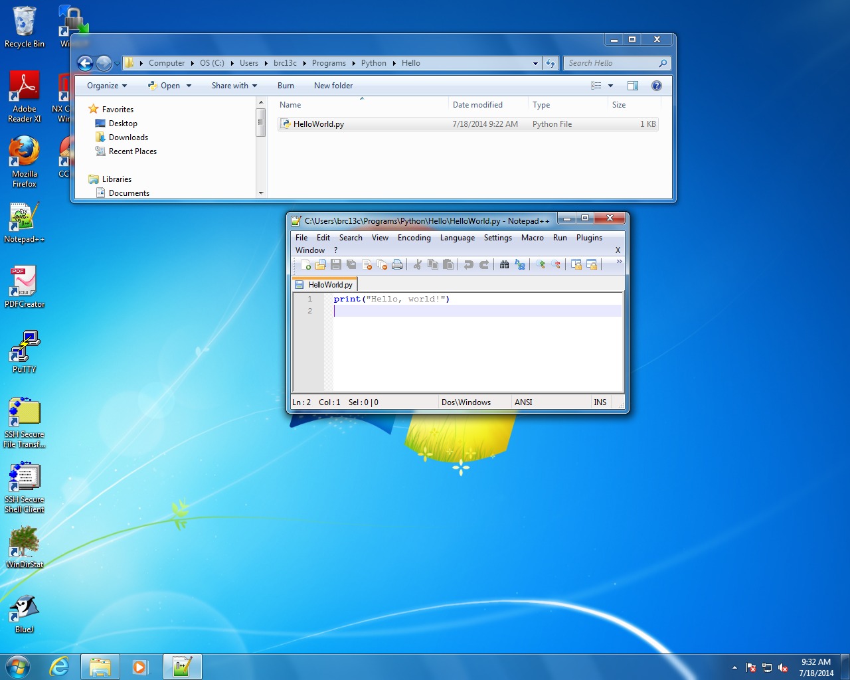Click the Replace icon in Notepad++
Screen dimensions: 850x680
[x=520, y=264]
